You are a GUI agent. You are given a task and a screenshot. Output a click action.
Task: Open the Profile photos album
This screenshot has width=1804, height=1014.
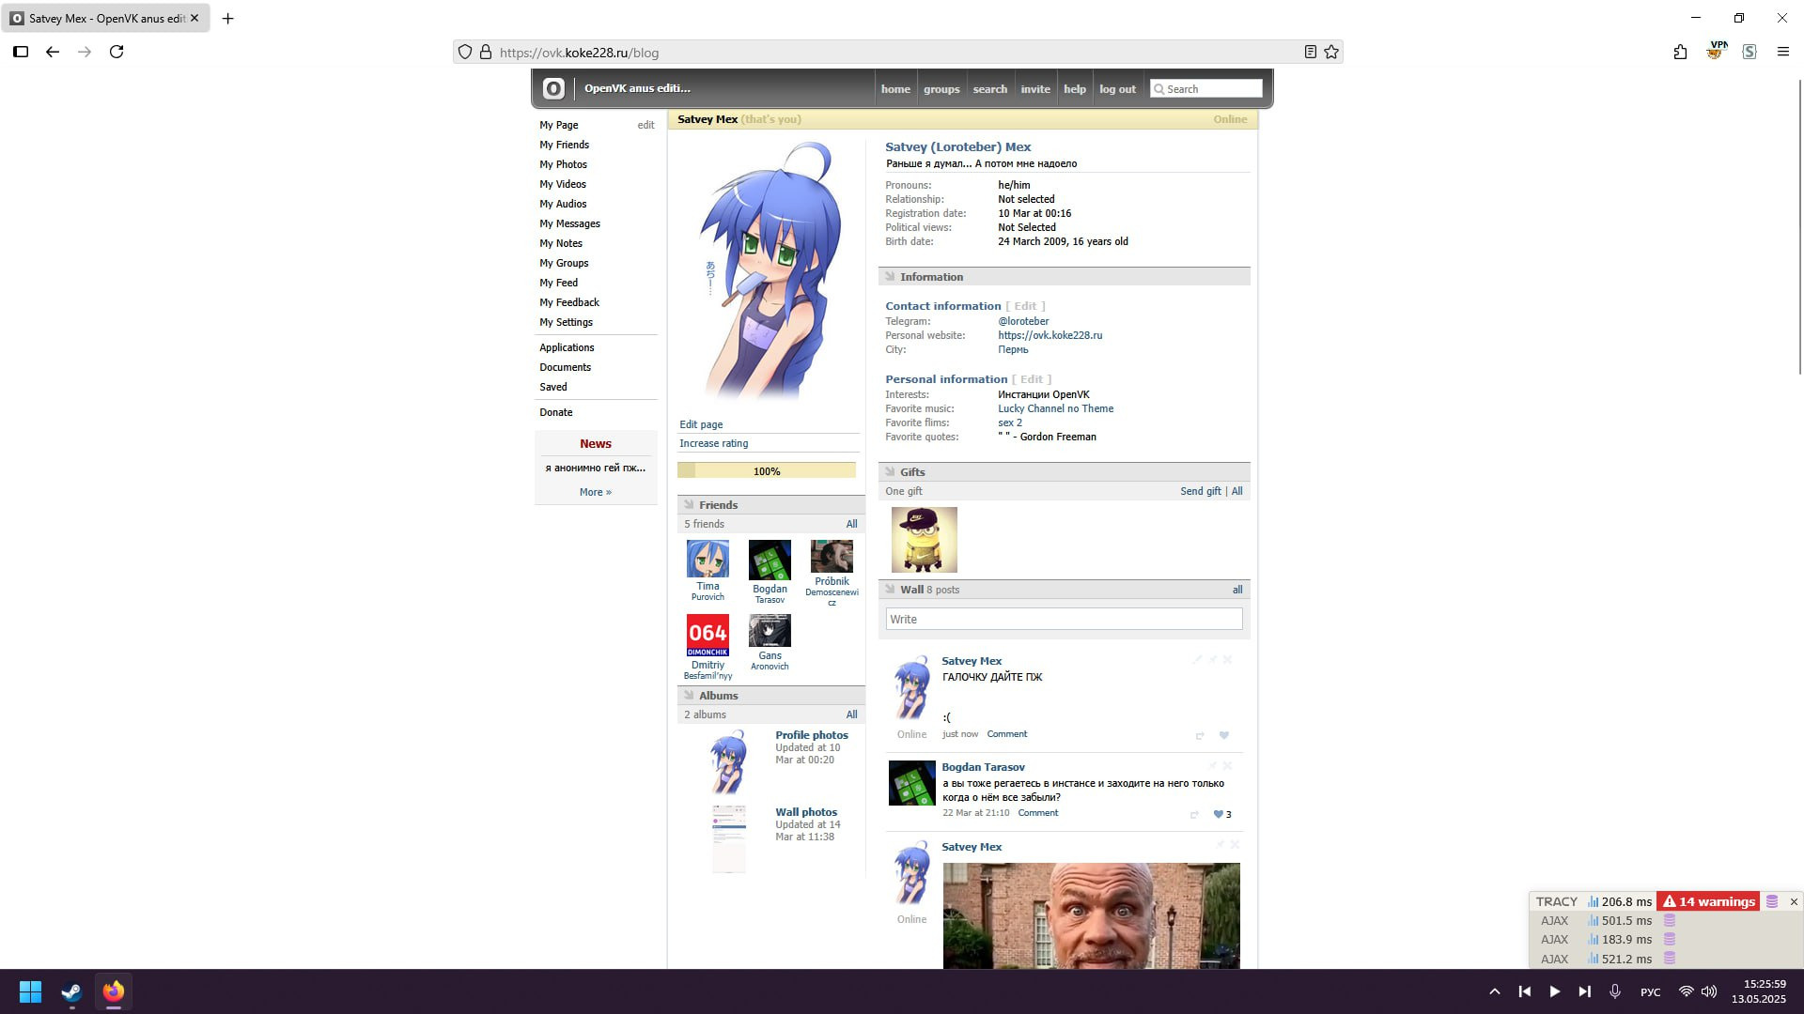[x=812, y=735]
